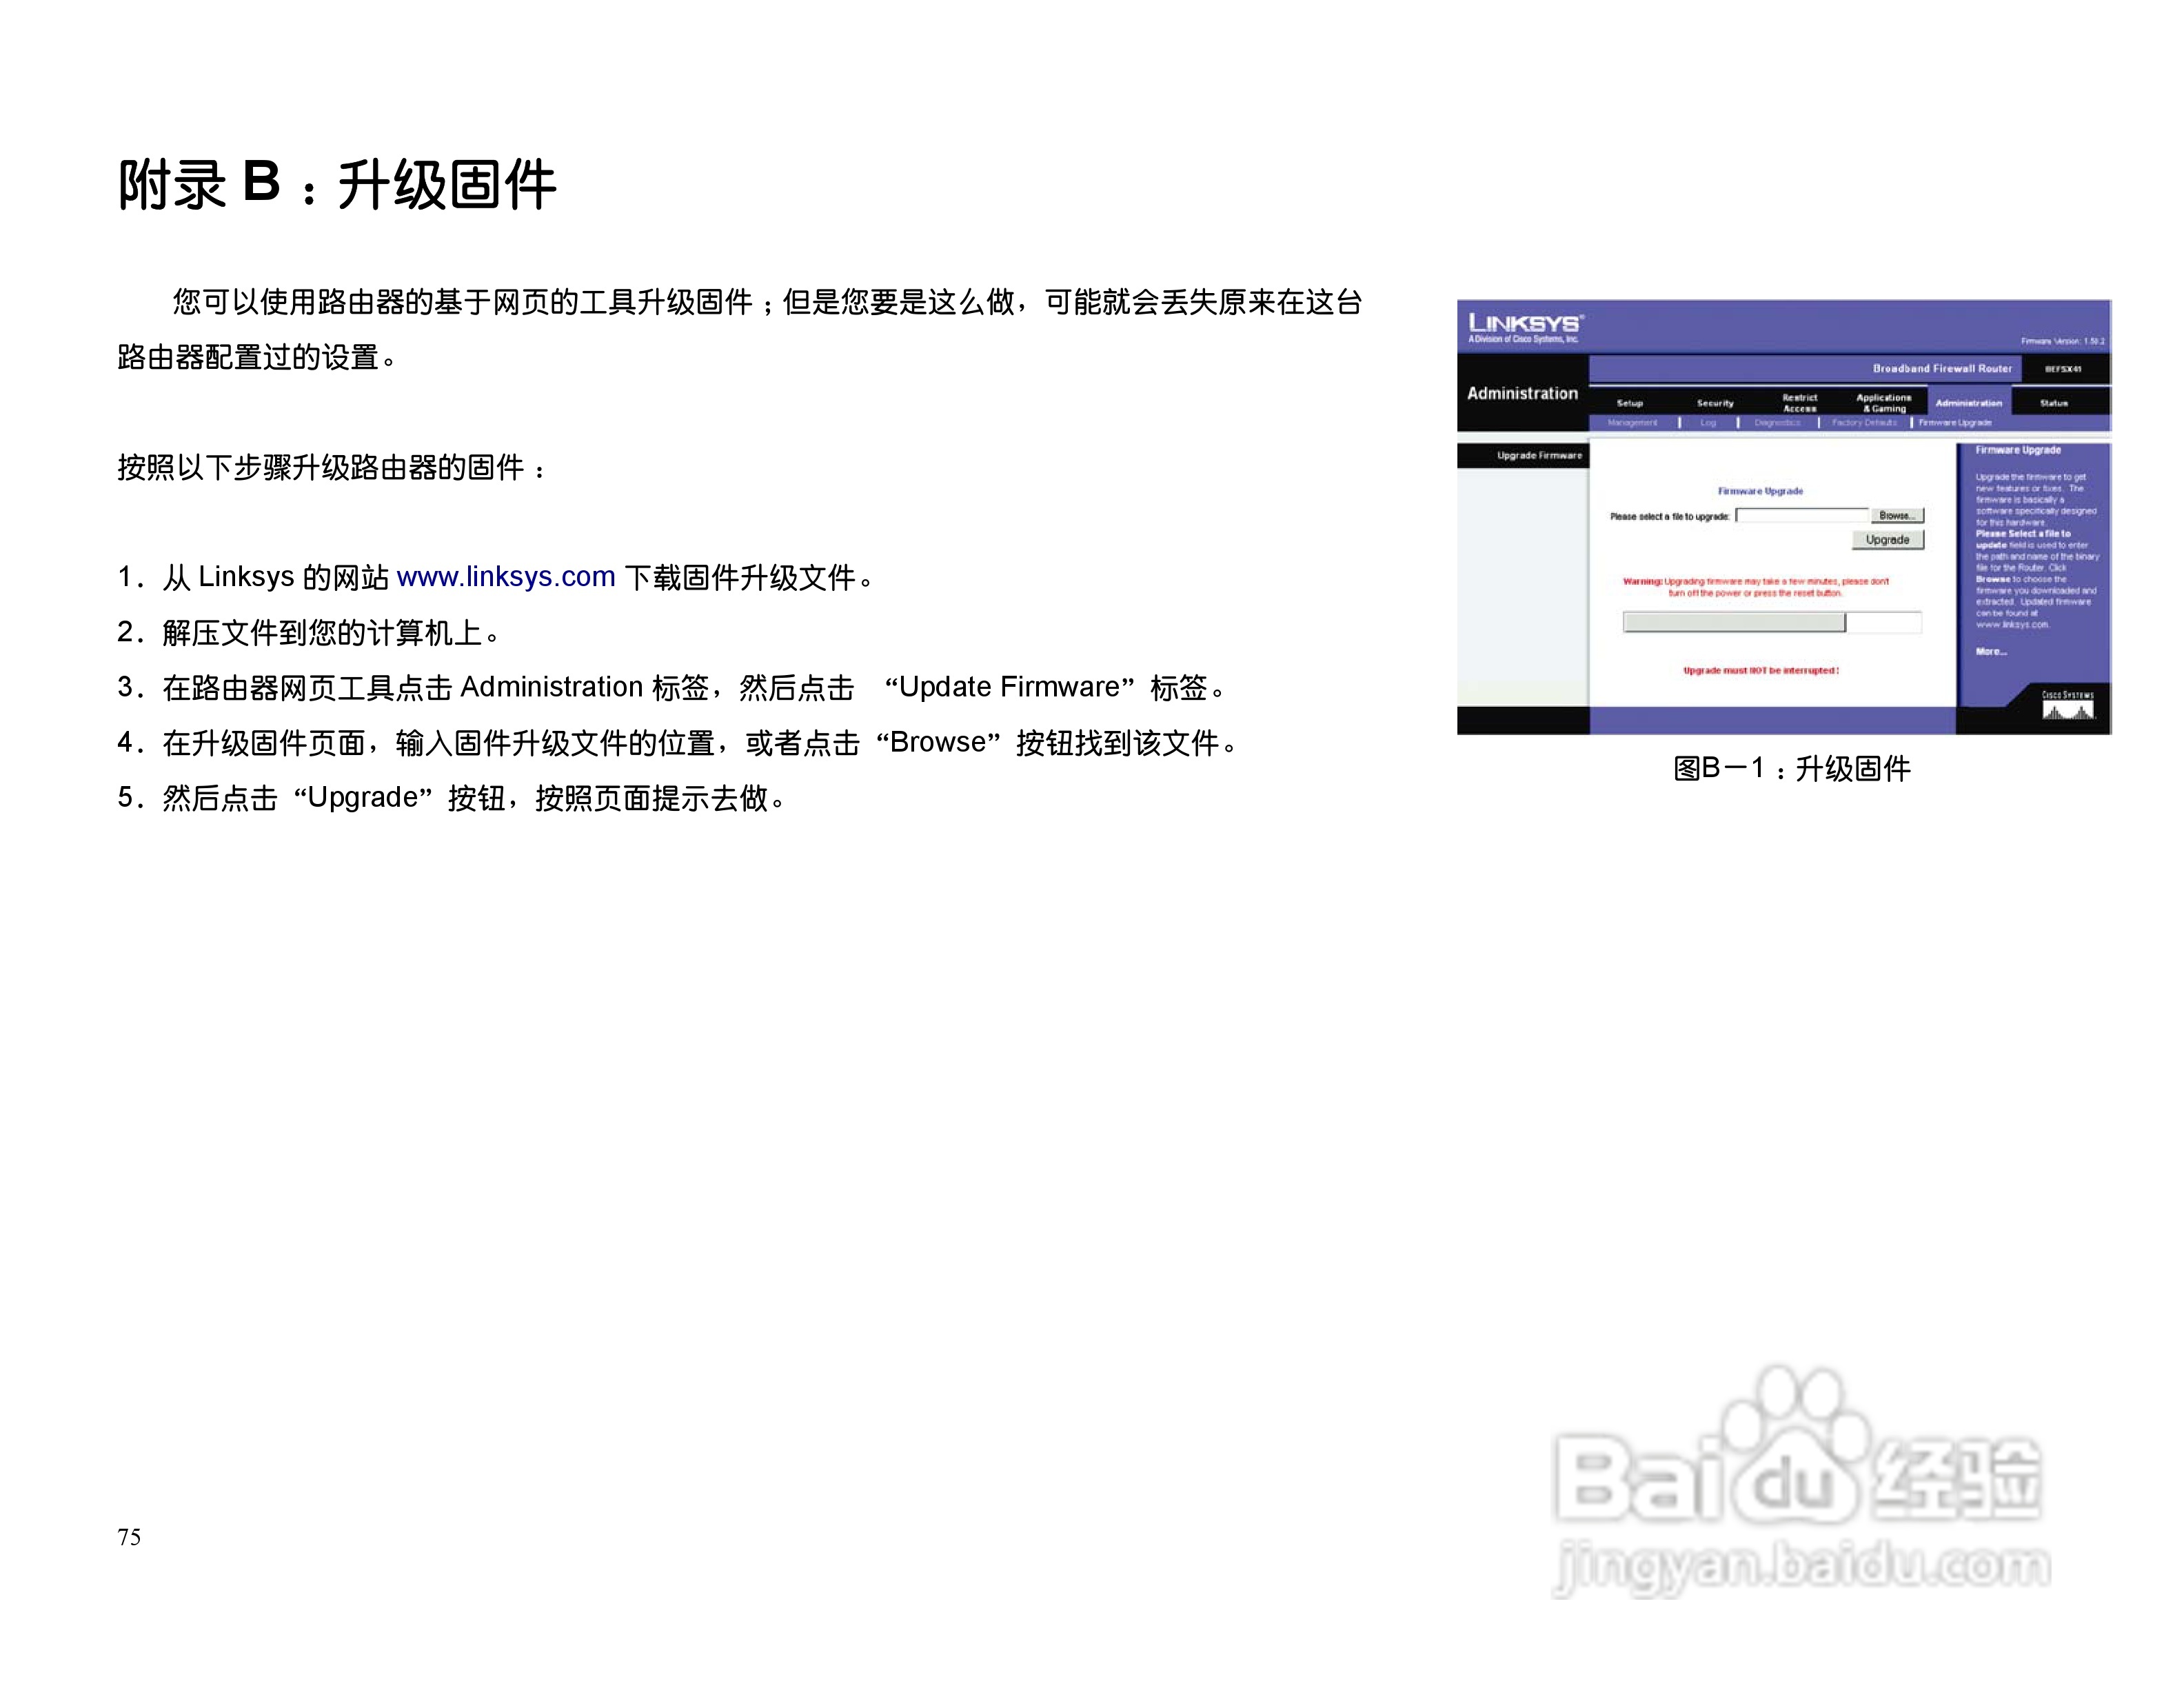Open the Restrict Access tab
This screenshot has height=1688, width=2184.
1800,404
